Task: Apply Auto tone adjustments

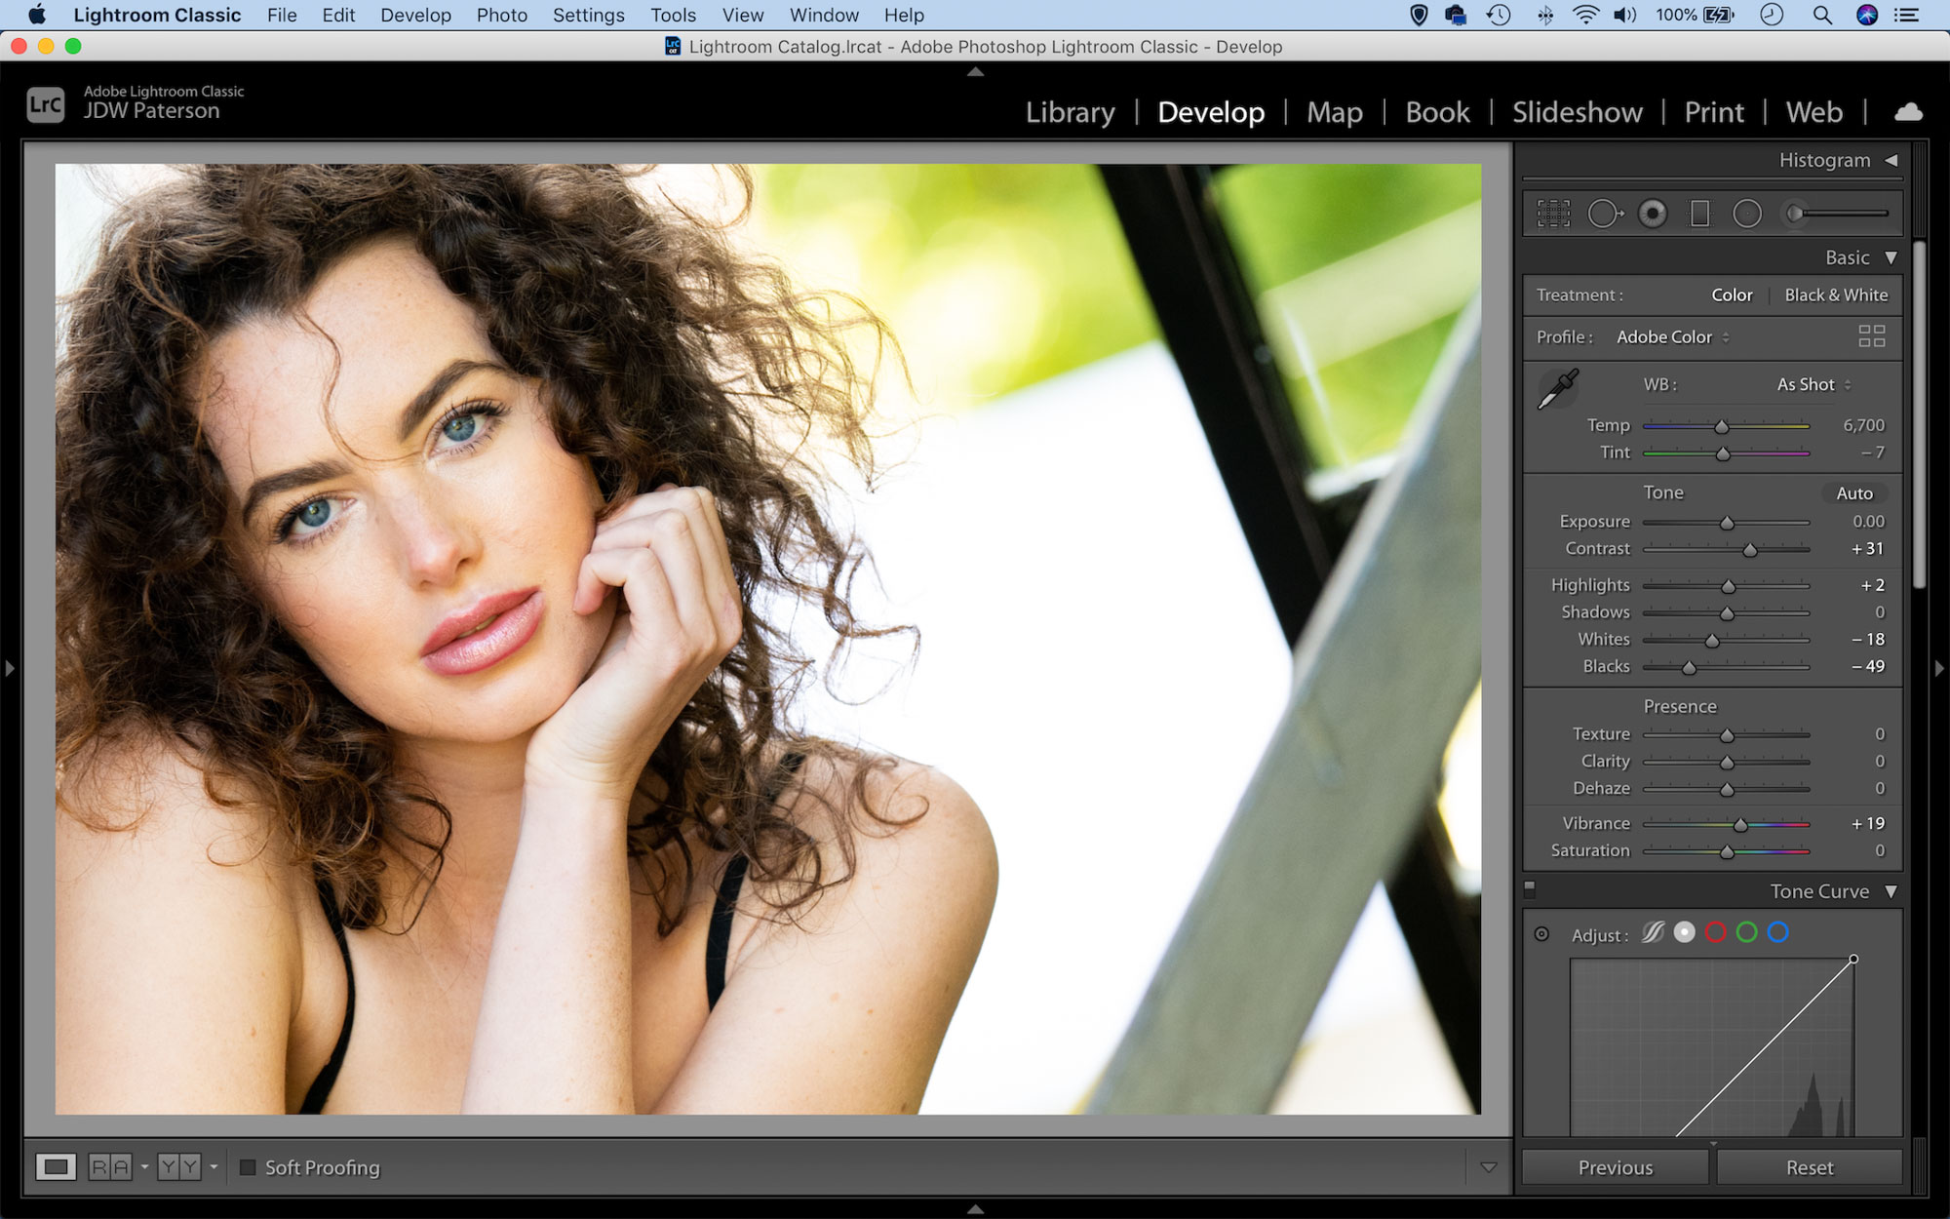Action: coord(1853,493)
